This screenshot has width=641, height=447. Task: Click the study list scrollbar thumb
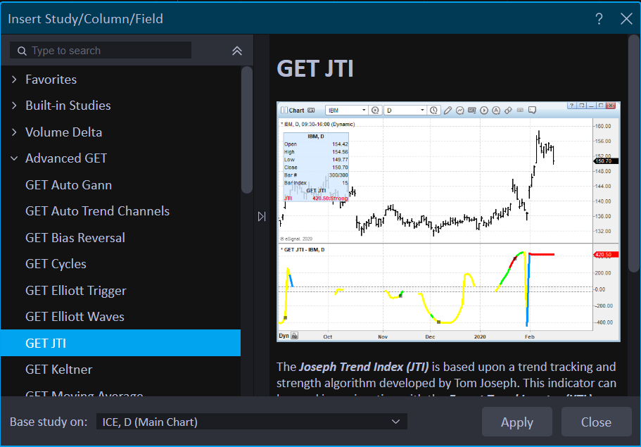(x=246, y=130)
